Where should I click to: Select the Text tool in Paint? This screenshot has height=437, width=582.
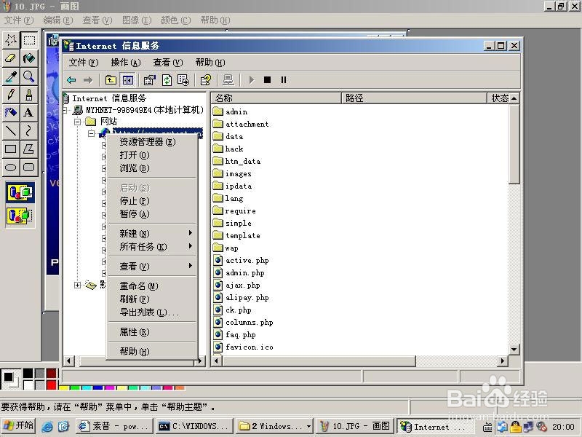tap(29, 113)
